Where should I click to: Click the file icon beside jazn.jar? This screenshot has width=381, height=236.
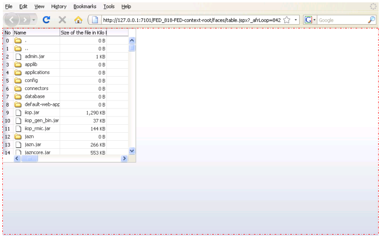(18, 145)
